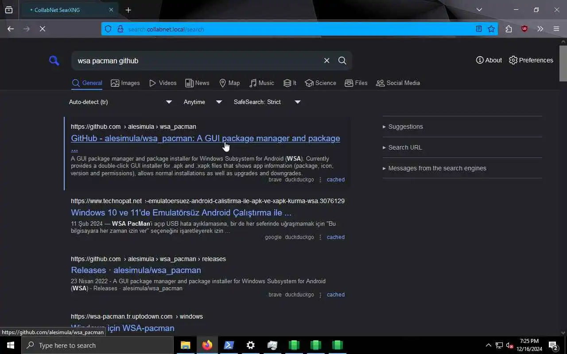Click the volume muted tray icon
The image size is (567, 354).
509,345
